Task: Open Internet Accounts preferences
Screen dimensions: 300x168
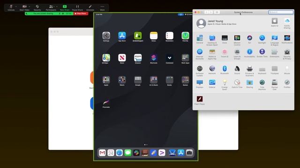Action: (x=200, y=54)
